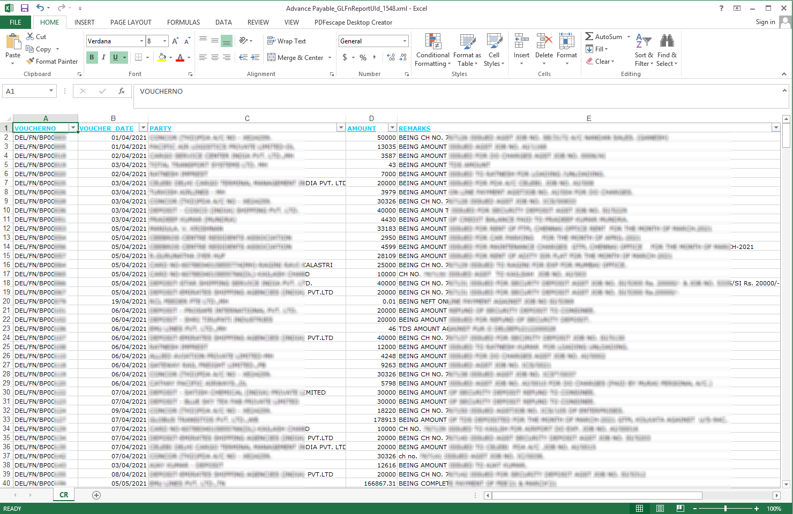Expand the font name Verdana dropdown
This screenshot has width=793, height=514.
[141, 41]
